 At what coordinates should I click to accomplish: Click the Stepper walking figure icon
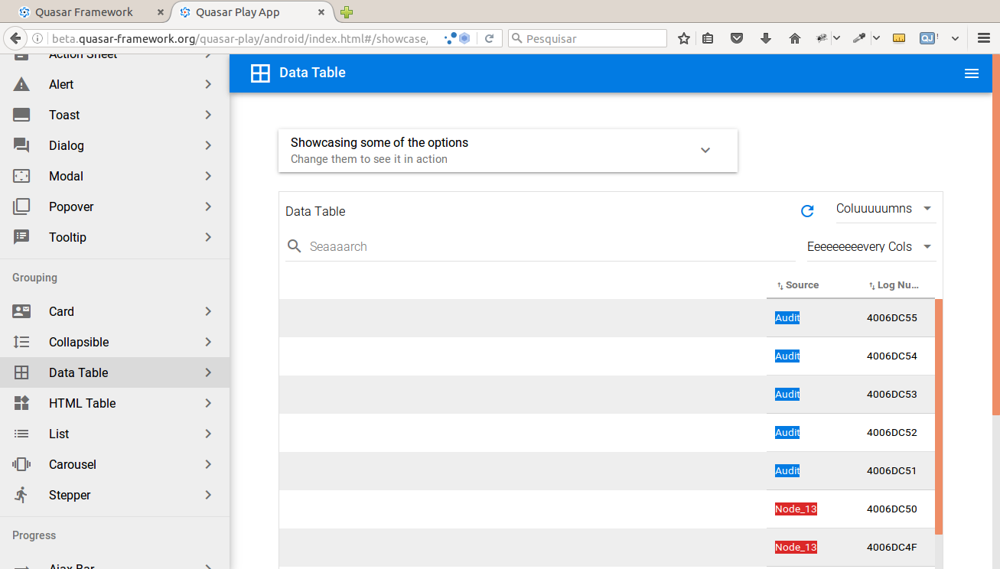[21, 495]
